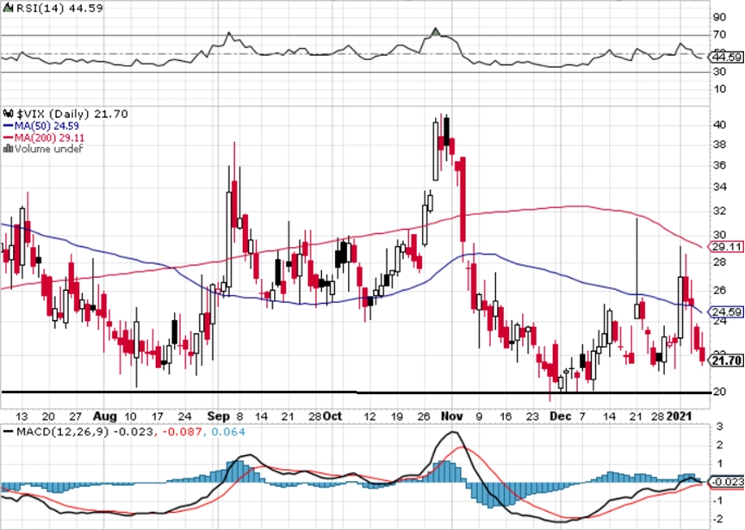Click the Volume undef bar icon
The image size is (745, 530).
[x=8, y=149]
